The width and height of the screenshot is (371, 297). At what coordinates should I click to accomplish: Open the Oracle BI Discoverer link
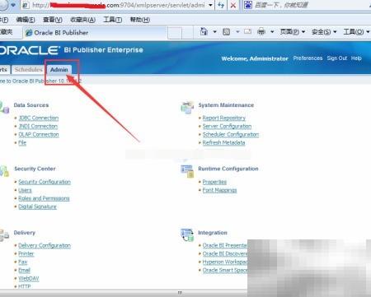click(225, 253)
